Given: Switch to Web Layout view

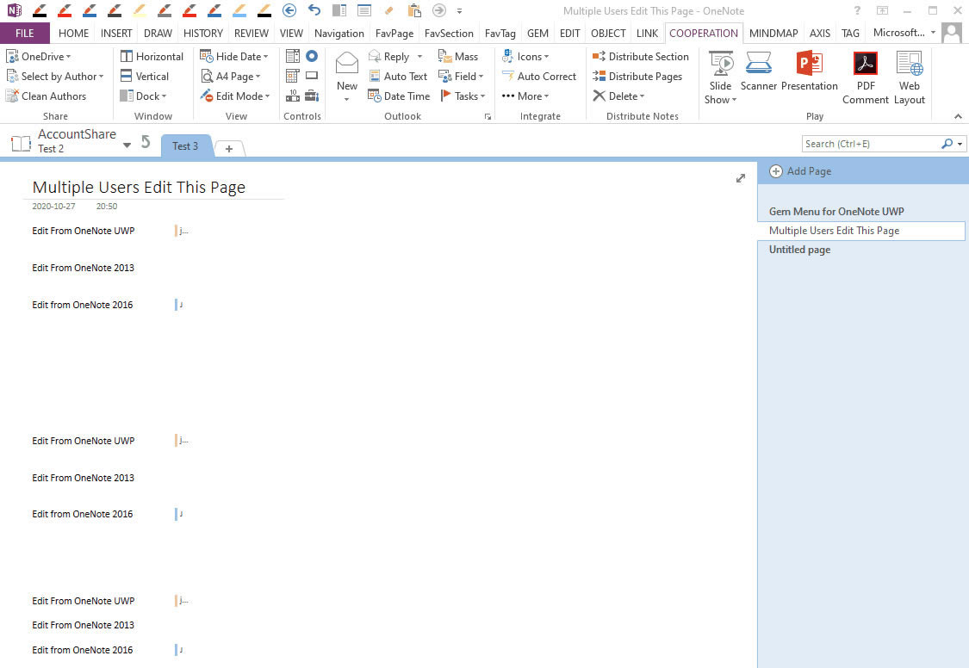Looking at the screenshot, I should pos(909,66).
